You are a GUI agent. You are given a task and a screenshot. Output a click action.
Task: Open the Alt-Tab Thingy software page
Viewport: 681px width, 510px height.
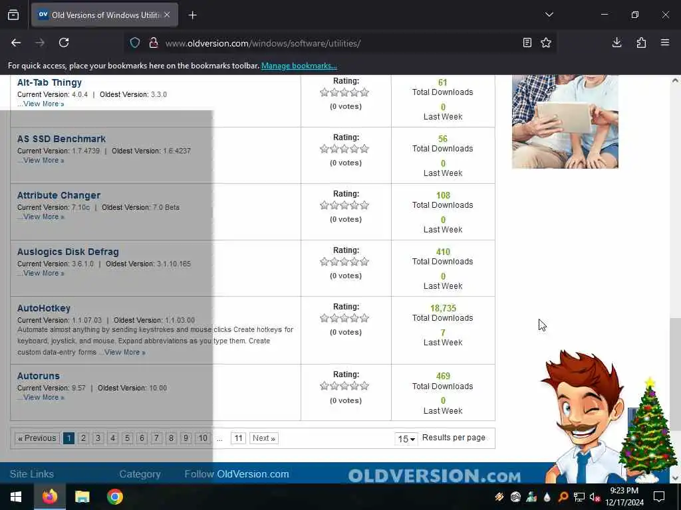(x=49, y=82)
